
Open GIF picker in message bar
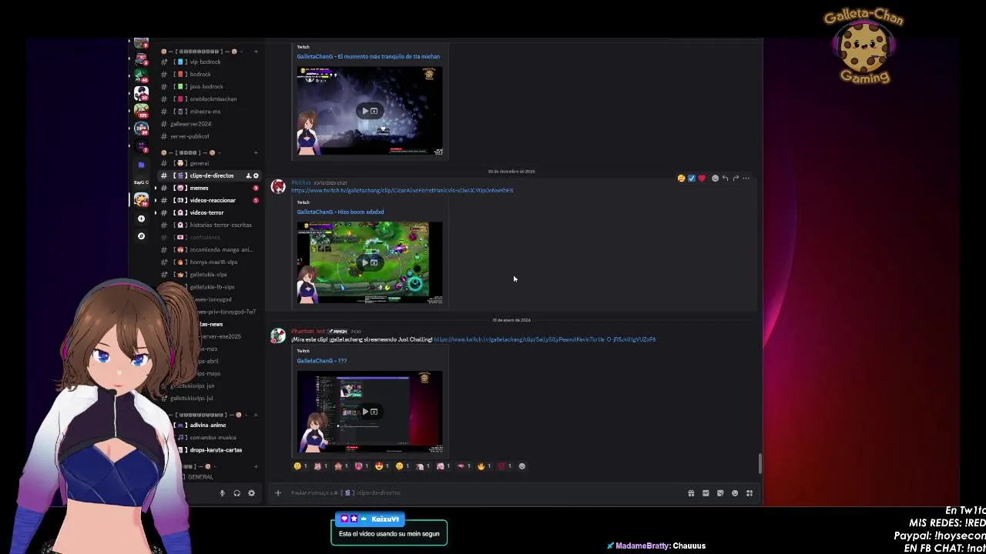click(706, 493)
